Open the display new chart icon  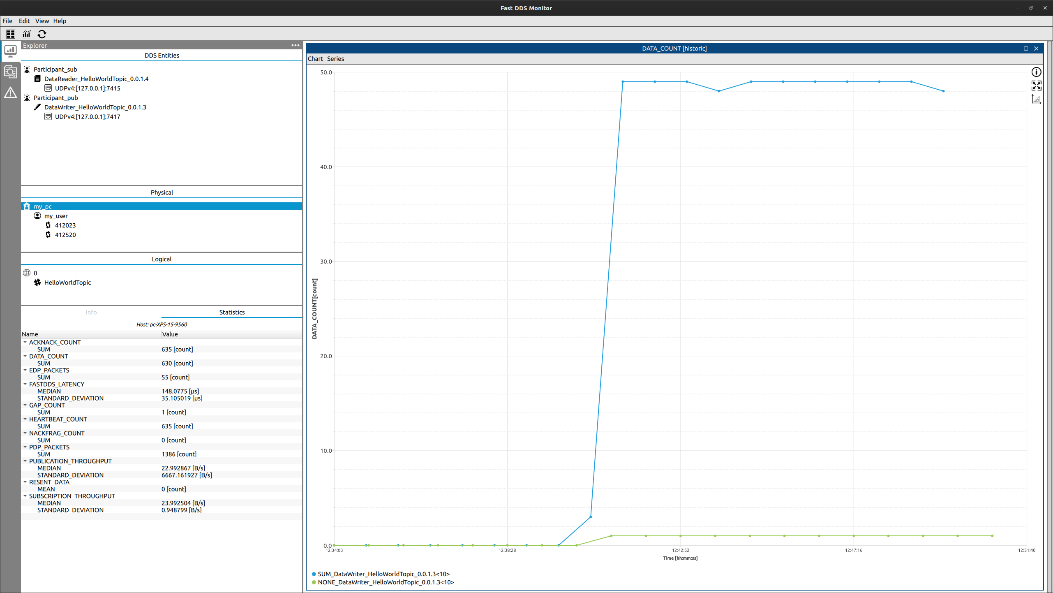coord(26,34)
